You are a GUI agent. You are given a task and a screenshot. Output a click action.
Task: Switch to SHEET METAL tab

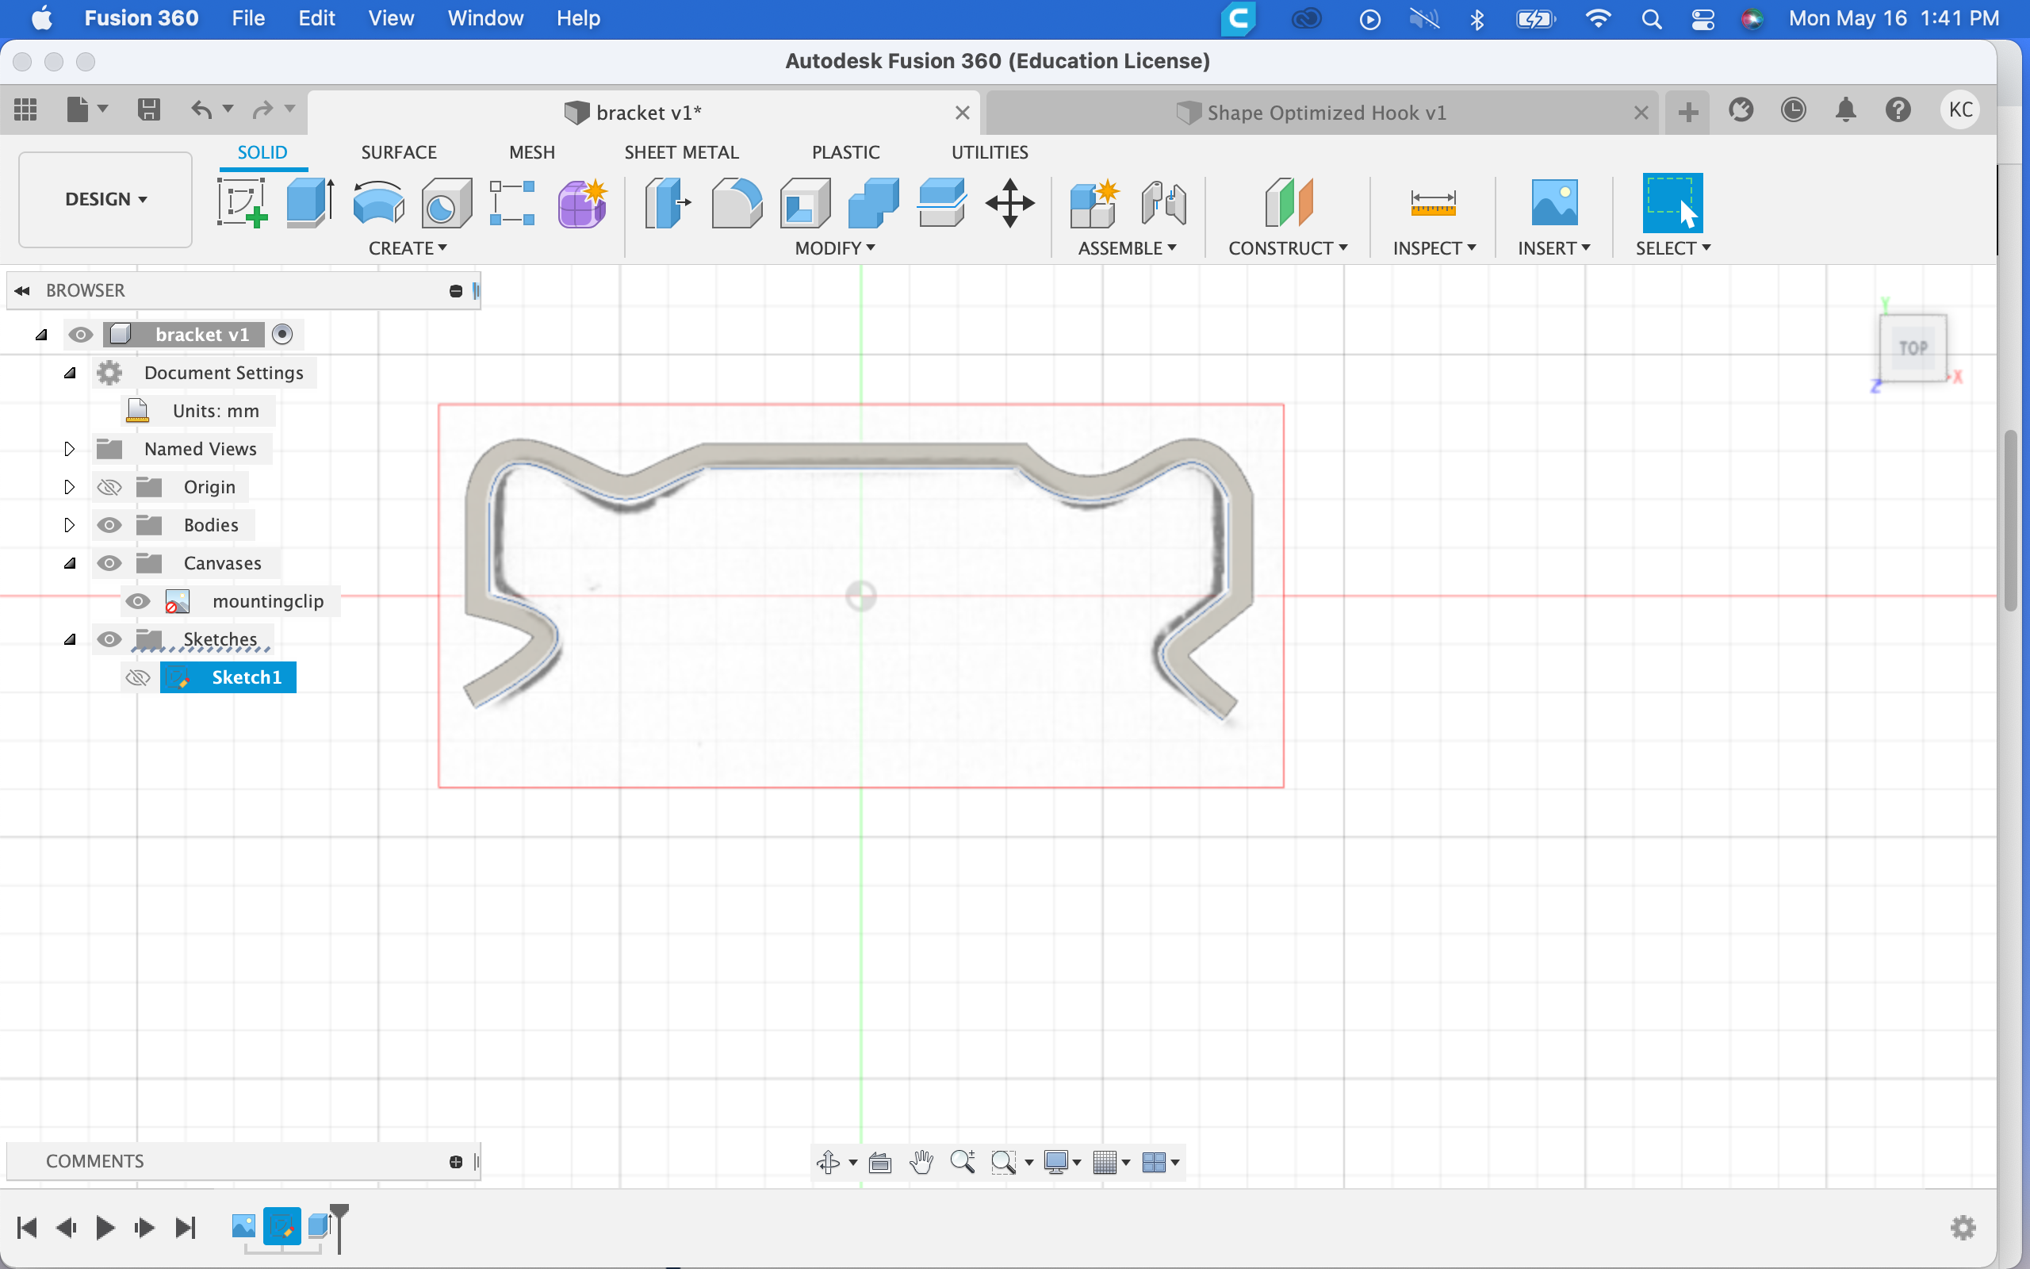[681, 152]
